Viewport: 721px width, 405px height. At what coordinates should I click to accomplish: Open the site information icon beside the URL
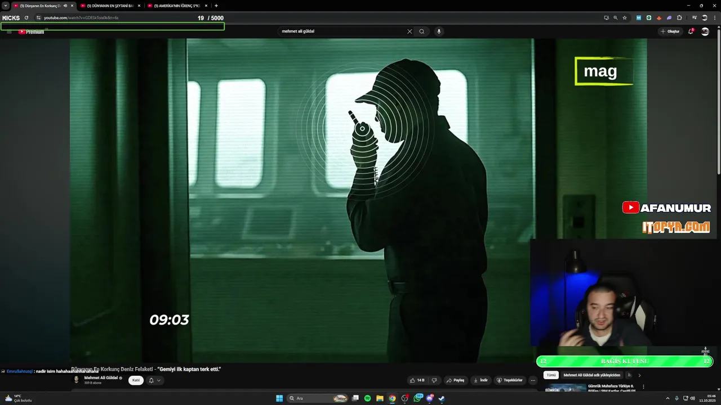(38, 18)
